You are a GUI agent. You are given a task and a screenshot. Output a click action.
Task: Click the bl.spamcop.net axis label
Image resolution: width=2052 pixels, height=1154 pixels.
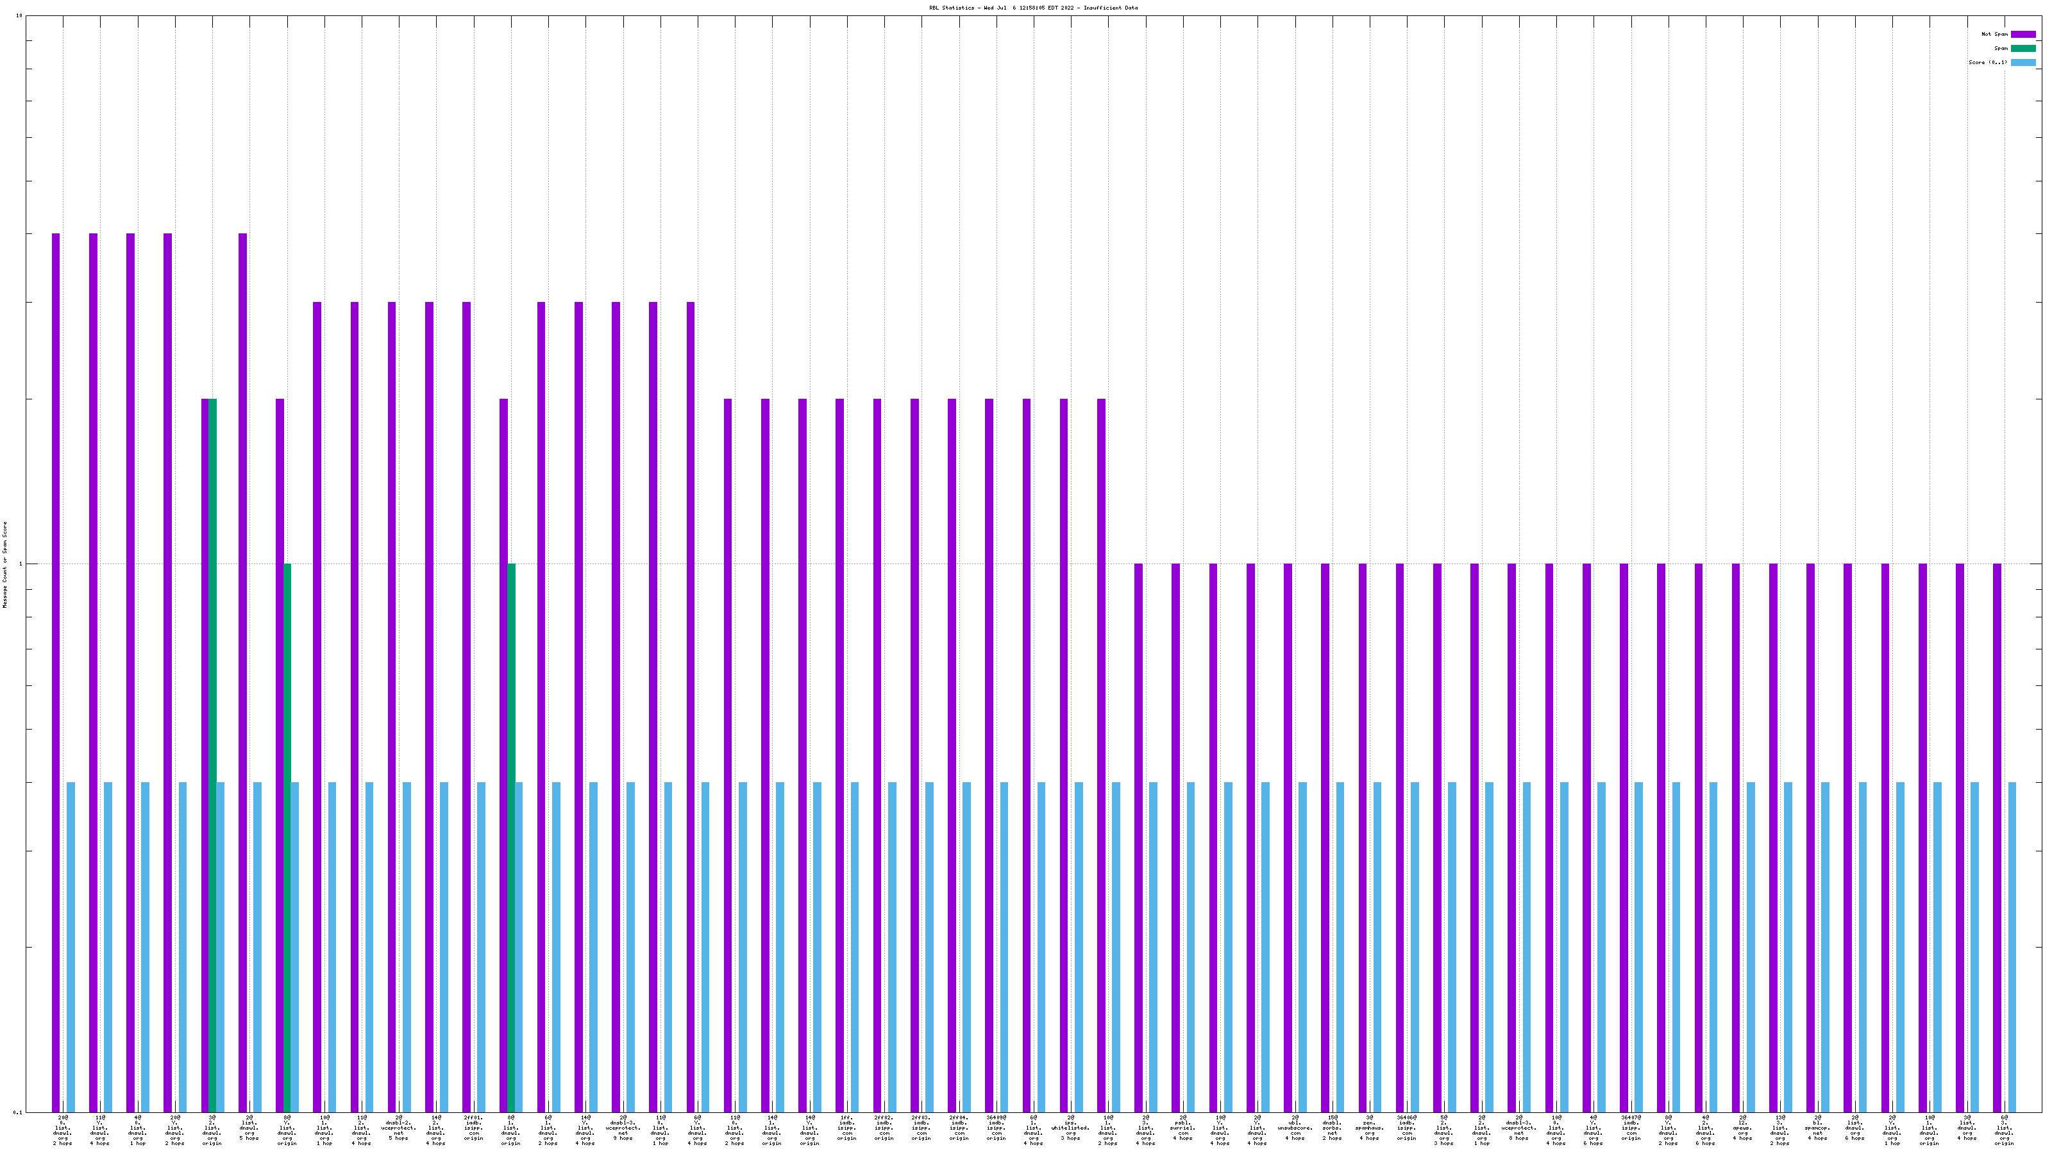click(x=1817, y=1128)
